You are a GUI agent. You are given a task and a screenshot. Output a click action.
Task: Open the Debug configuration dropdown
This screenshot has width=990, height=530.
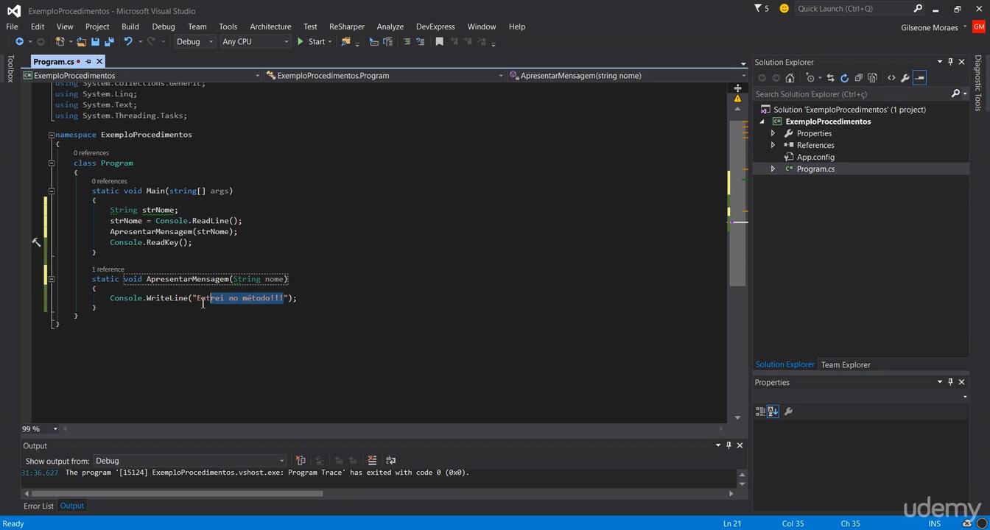194,42
